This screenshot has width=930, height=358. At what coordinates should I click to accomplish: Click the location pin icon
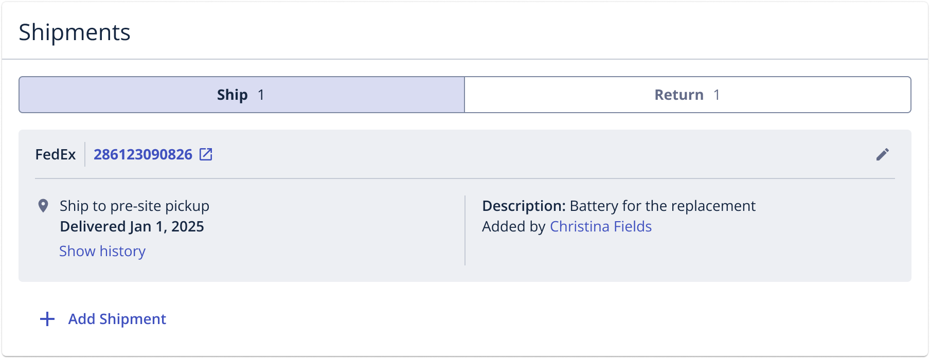tap(43, 206)
